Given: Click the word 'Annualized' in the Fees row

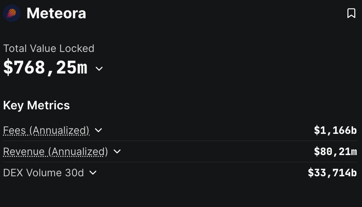Looking at the screenshot, I should [59, 130].
